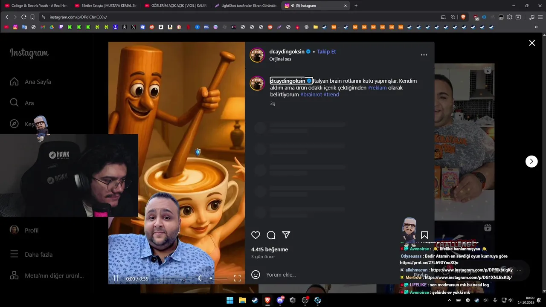
Task: Open a new browser tab
Action: tap(356, 6)
